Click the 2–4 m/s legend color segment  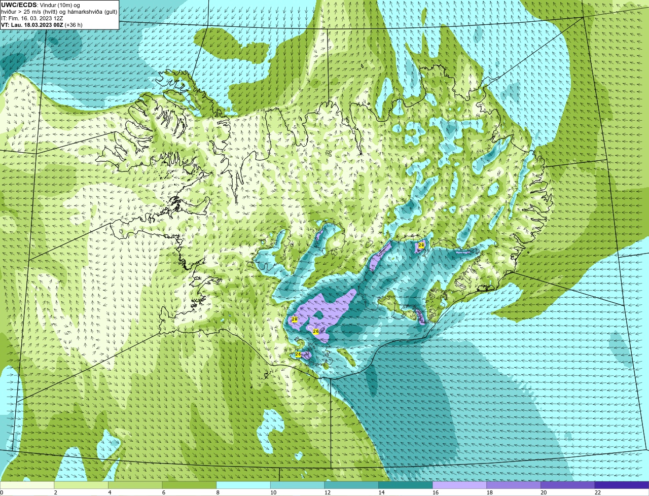[x=81, y=485]
